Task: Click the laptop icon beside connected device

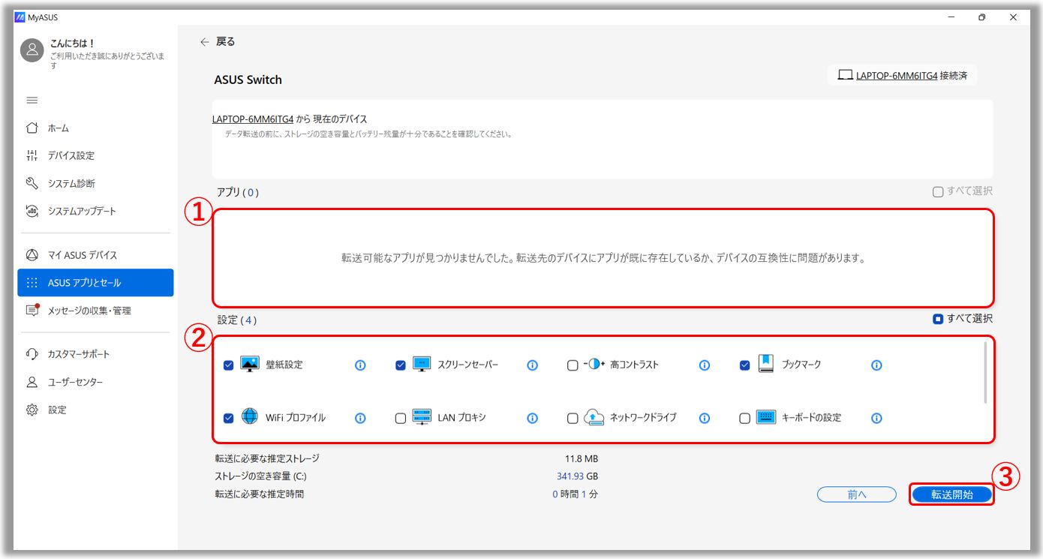Action: [846, 75]
